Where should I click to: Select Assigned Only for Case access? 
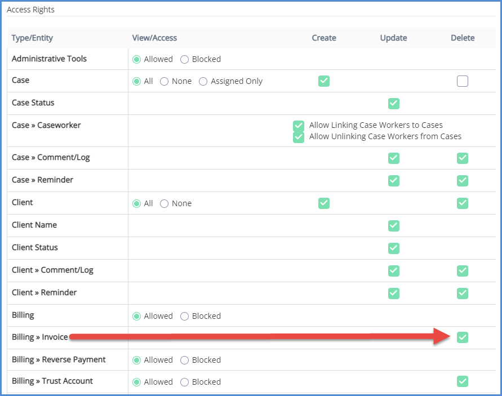tap(203, 81)
